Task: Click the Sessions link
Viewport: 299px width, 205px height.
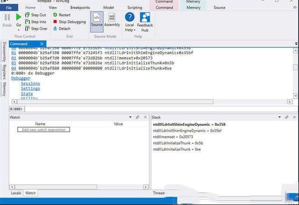Action: click(30, 83)
